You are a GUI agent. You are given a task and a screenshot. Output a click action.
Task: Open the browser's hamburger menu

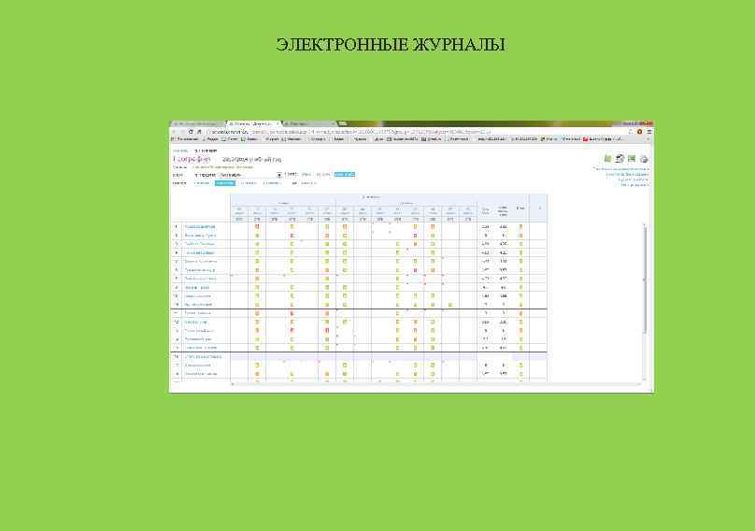click(649, 132)
